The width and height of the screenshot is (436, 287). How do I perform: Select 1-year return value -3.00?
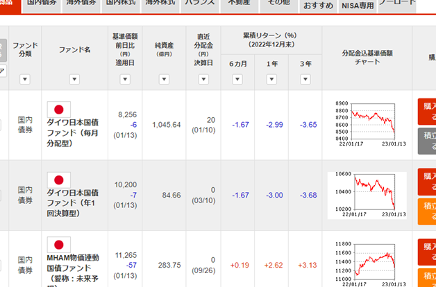[274, 195]
